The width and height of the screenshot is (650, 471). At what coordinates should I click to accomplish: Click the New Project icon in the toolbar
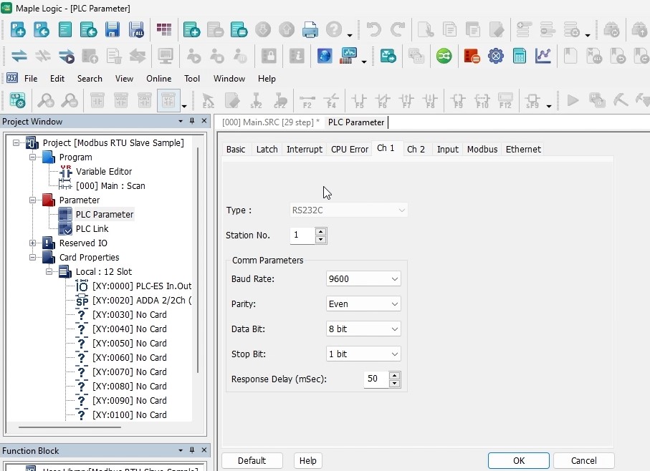coord(18,30)
